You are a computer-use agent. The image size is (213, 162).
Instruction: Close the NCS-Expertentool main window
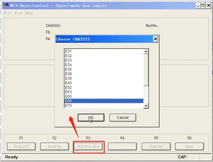[208, 6]
